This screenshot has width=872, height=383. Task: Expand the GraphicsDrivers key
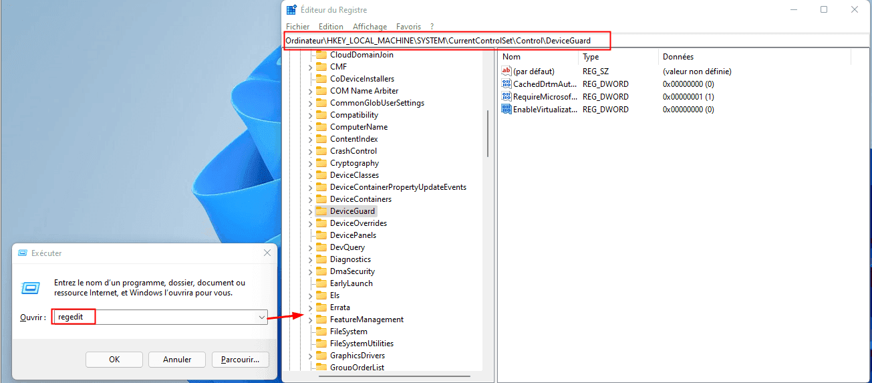(310, 356)
